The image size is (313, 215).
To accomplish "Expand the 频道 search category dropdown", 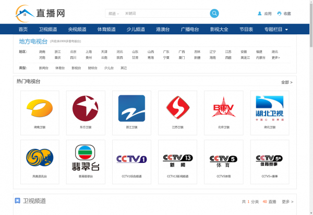I will pos(114,14).
